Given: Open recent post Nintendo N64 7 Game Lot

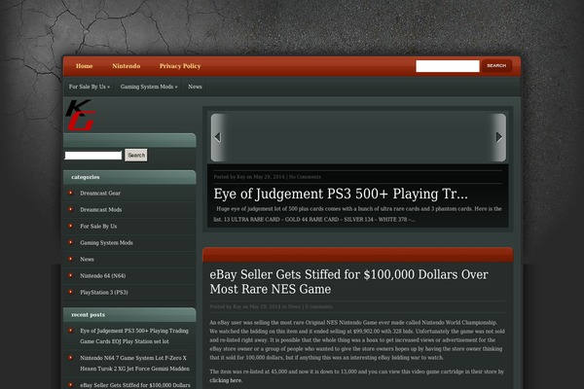Looking at the screenshot, I should click(x=135, y=364).
